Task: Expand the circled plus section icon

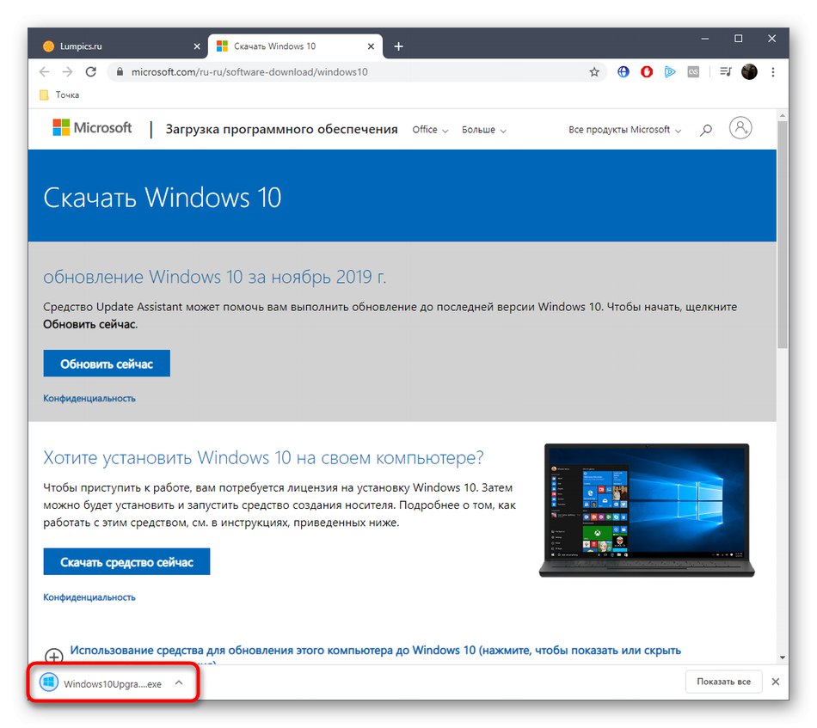Action: click(x=54, y=657)
